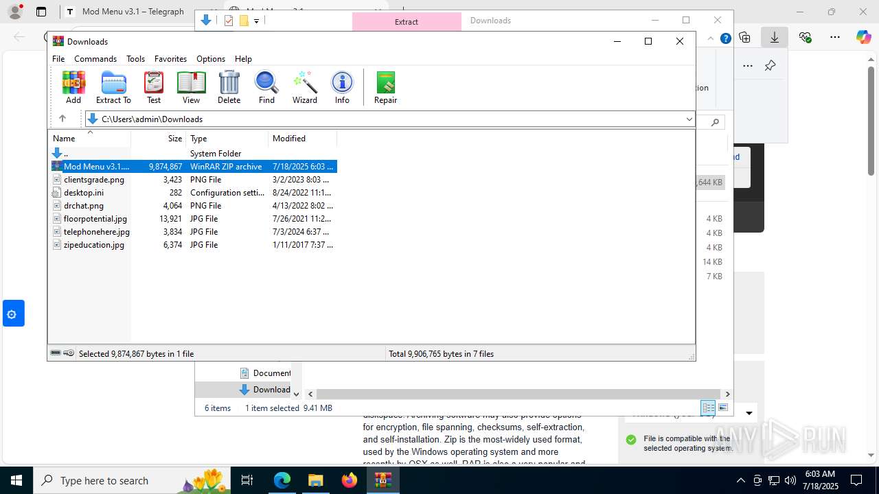Open the Help menu
879x494 pixels.
click(x=243, y=59)
